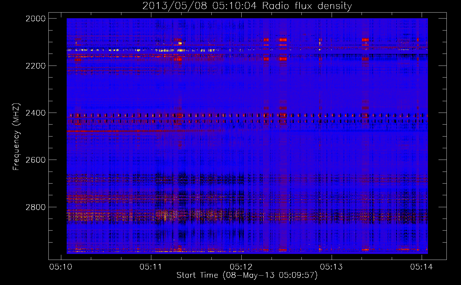461x285 pixels.
Task: Click the 05:11 time tick label
Action: [151, 267]
